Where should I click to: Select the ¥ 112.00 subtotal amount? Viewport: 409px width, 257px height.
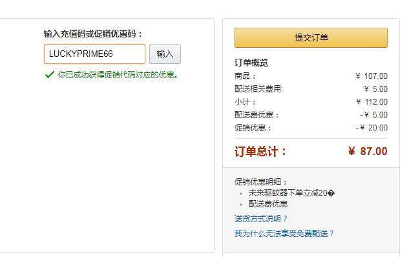(372, 102)
